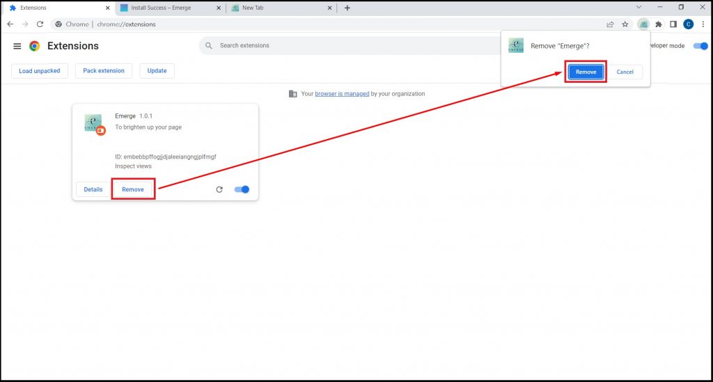The image size is (713, 382).
Task: Click Remove on the Emerge extension card
Action: [133, 189]
